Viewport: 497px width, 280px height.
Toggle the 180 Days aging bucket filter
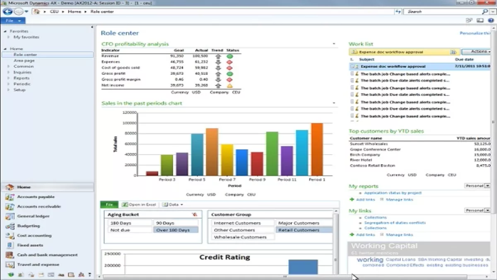click(130, 223)
